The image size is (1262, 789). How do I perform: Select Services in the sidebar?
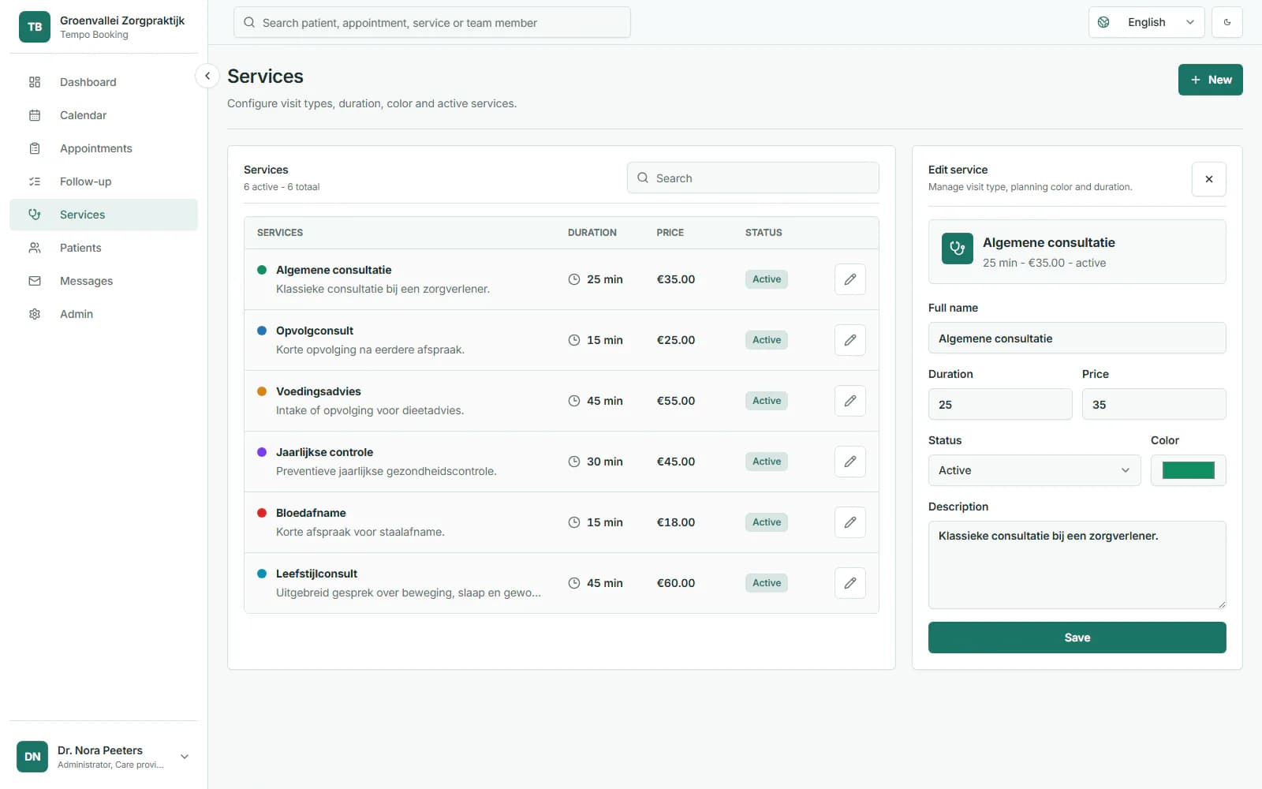click(x=103, y=215)
